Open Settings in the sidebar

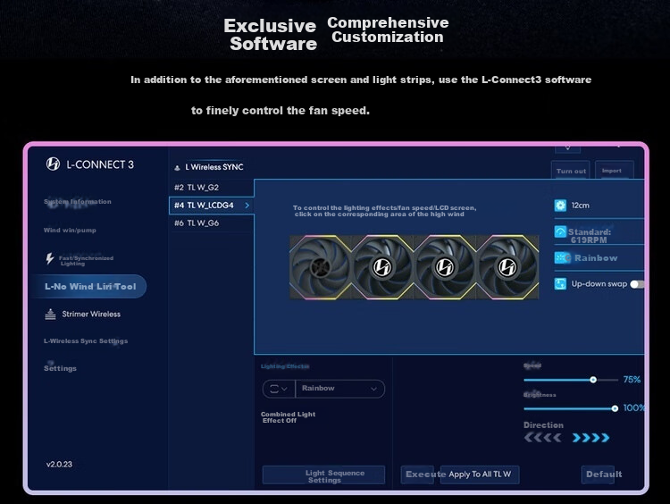[60, 368]
